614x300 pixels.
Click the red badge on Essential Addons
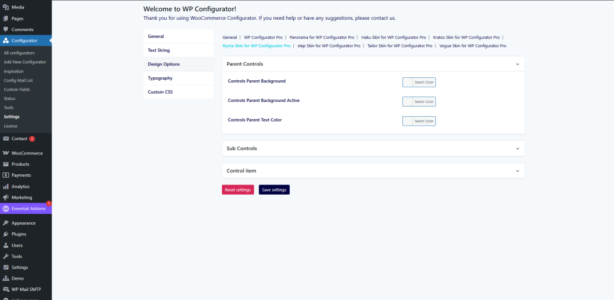(49, 204)
